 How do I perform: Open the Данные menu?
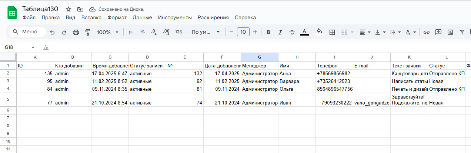(142, 17)
